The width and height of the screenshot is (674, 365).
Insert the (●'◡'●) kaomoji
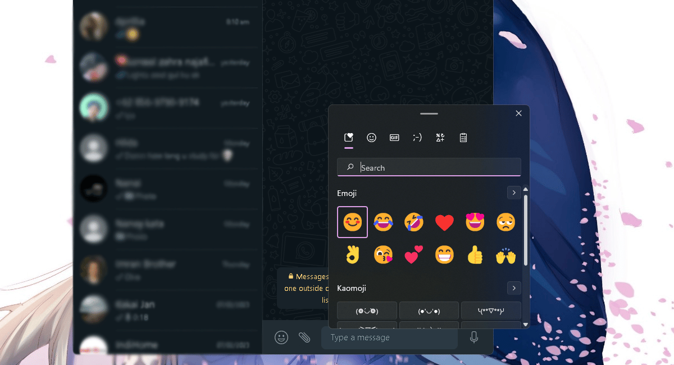pos(429,311)
